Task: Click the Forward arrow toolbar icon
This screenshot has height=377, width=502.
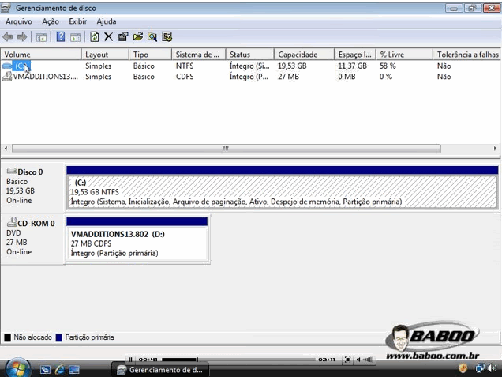Action: coord(22,37)
